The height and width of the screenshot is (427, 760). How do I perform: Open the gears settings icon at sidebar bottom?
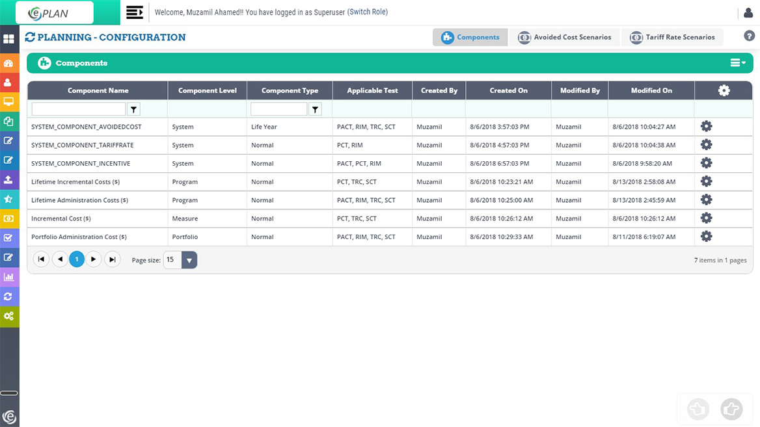(9, 316)
